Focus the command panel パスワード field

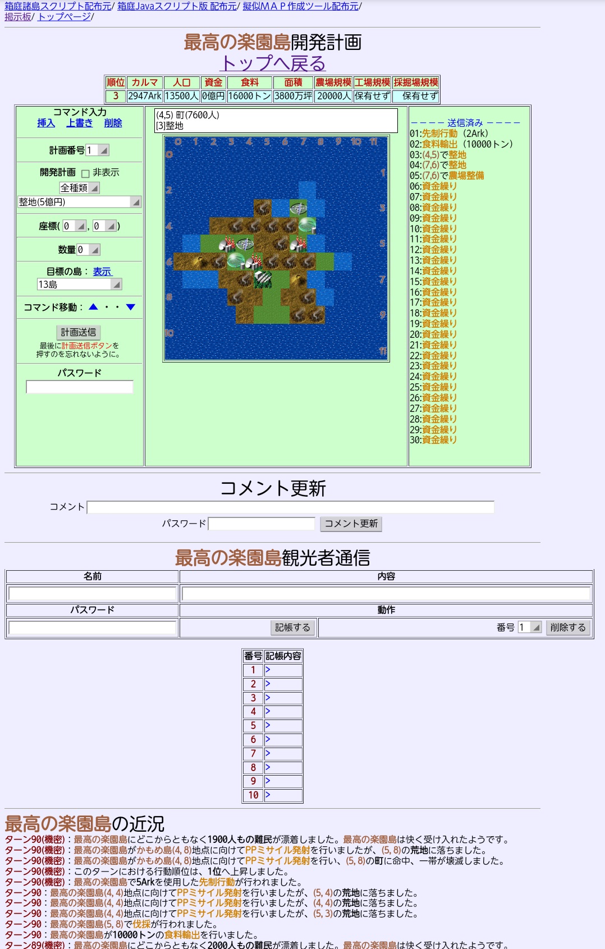[x=79, y=387]
